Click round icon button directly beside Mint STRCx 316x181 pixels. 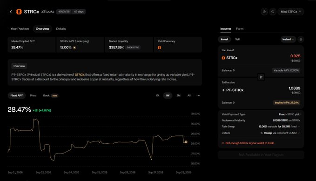[273, 12]
